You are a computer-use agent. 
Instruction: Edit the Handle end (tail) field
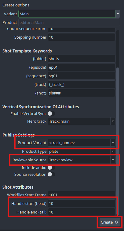tap(82, 212)
